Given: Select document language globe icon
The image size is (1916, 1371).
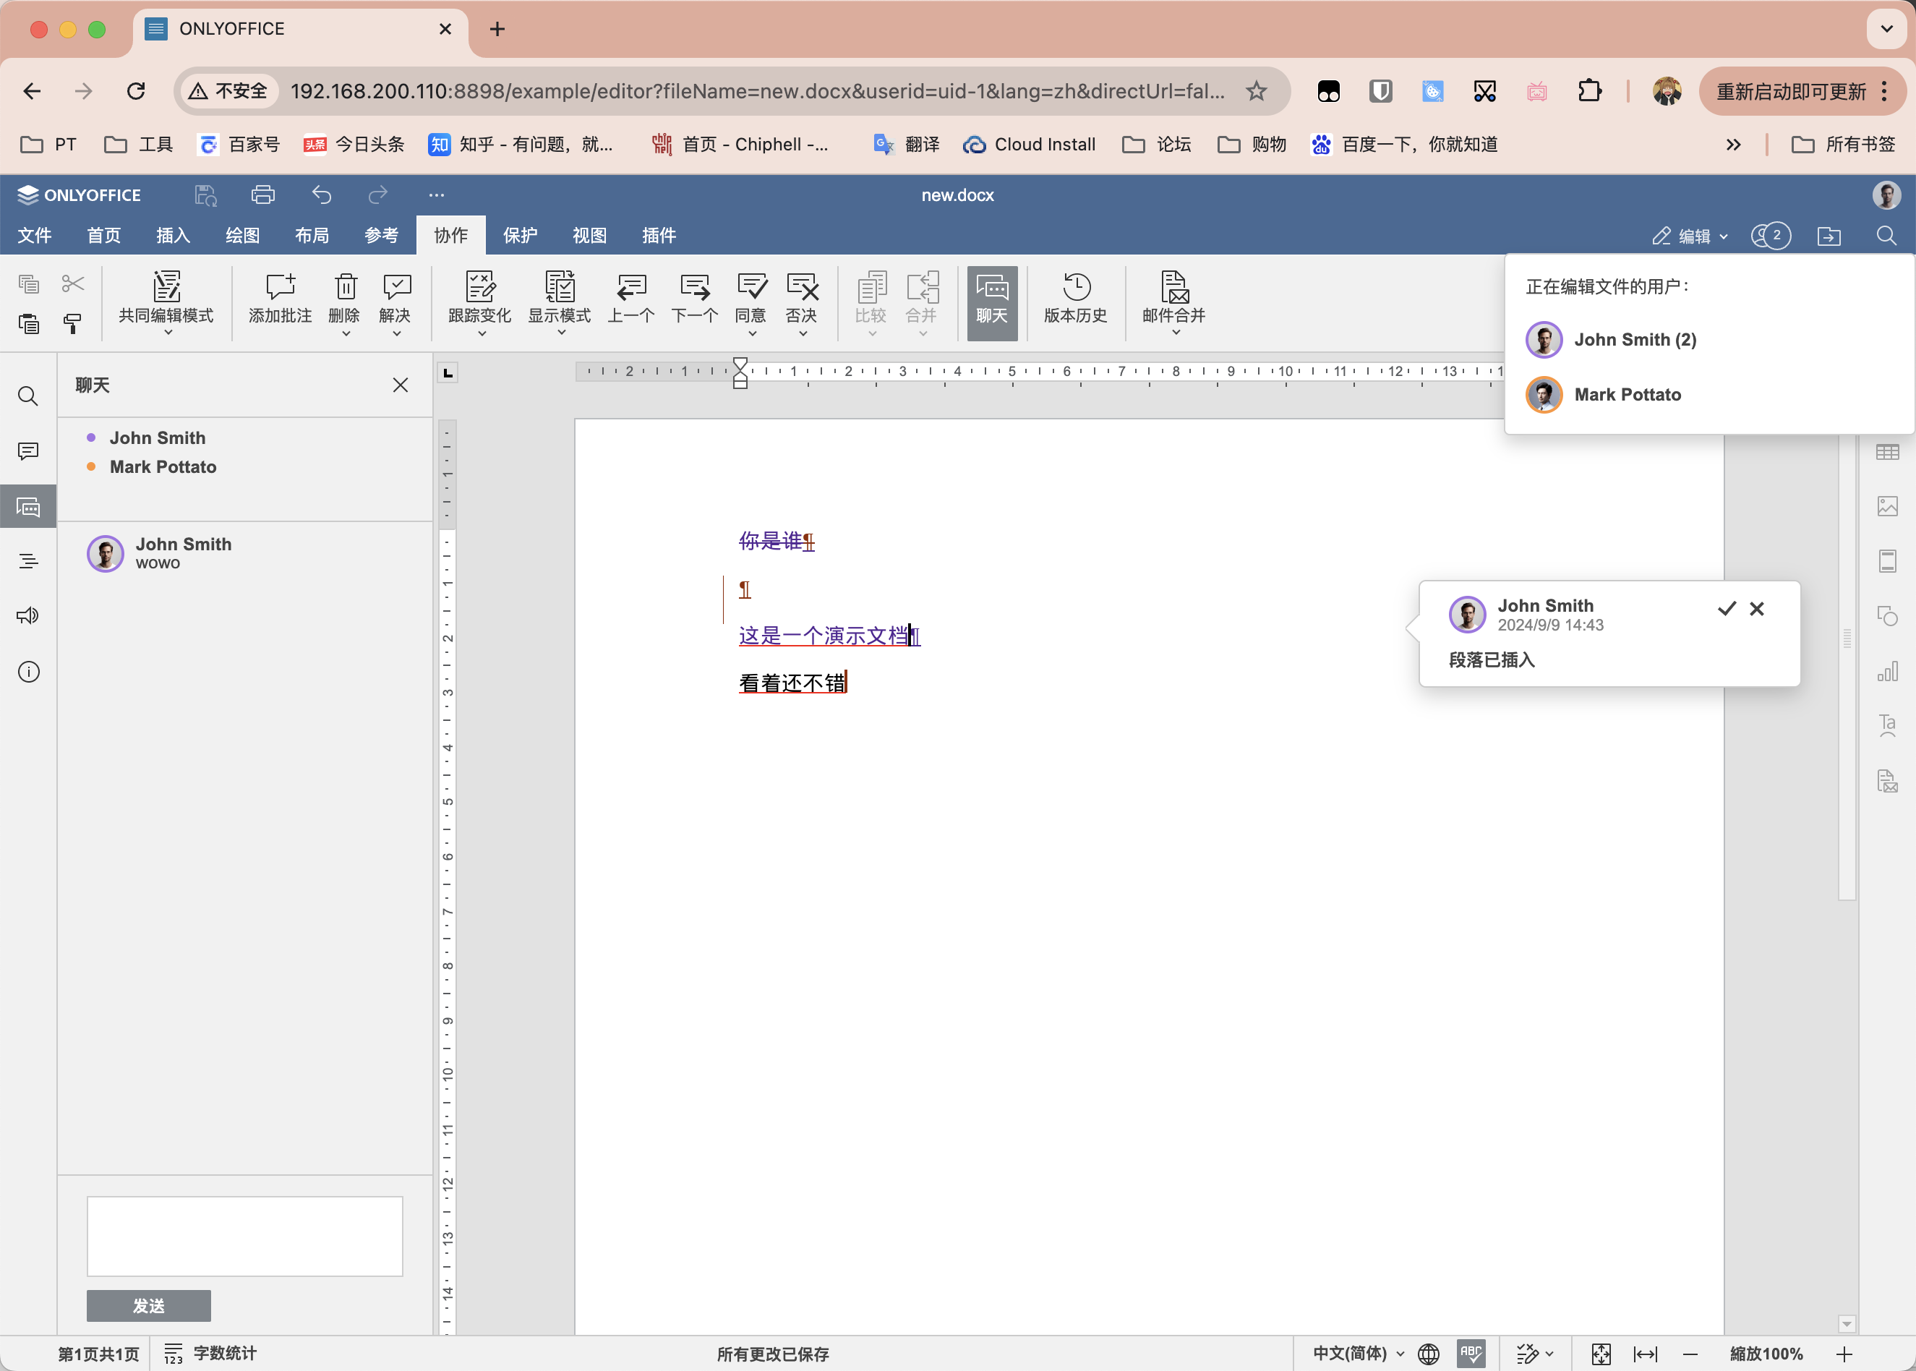Looking at the screenshot, I should (x=1429, y=1353).
